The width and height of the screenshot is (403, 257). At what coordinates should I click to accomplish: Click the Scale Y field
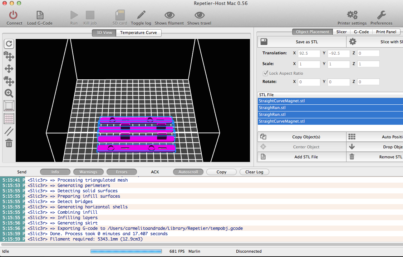[x=339, y=64]
